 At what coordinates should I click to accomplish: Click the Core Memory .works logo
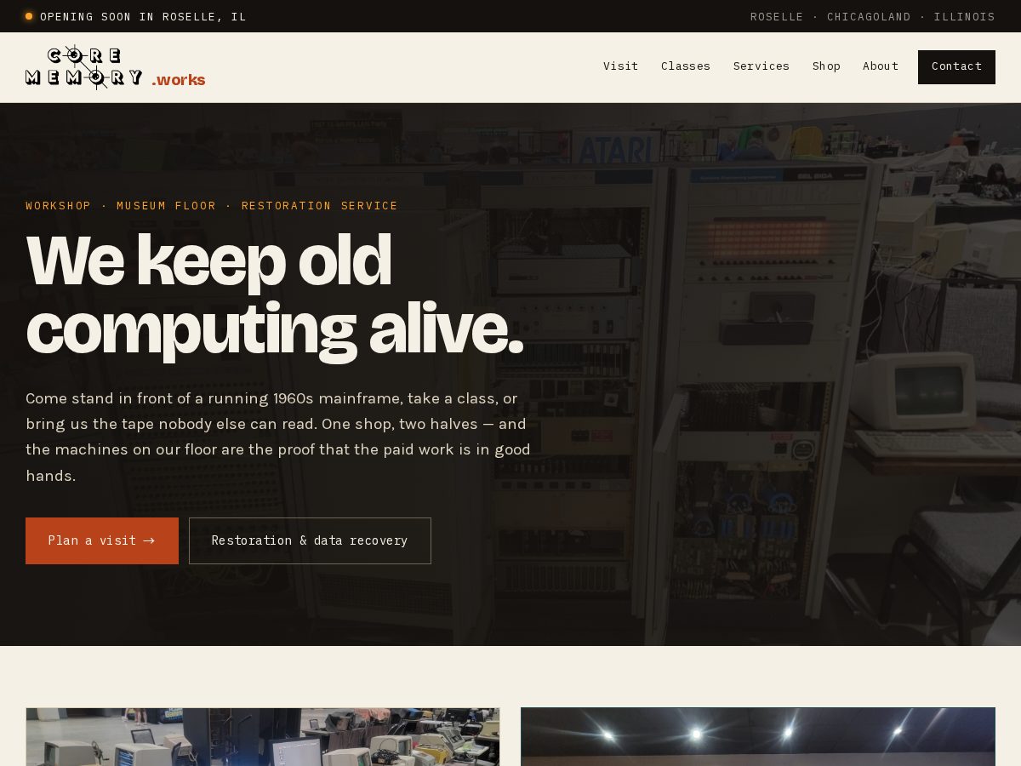115,67
